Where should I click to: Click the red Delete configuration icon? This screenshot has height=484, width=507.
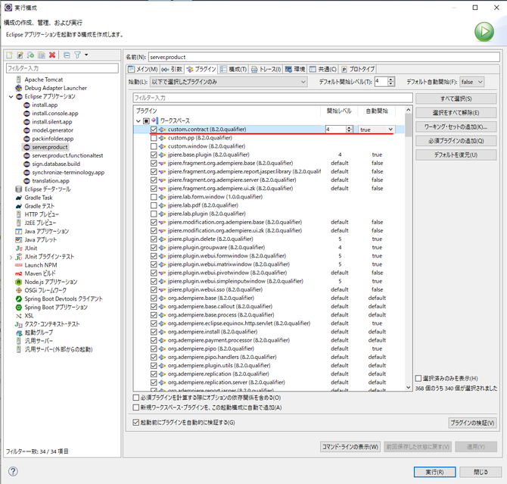tap(52, 55)
